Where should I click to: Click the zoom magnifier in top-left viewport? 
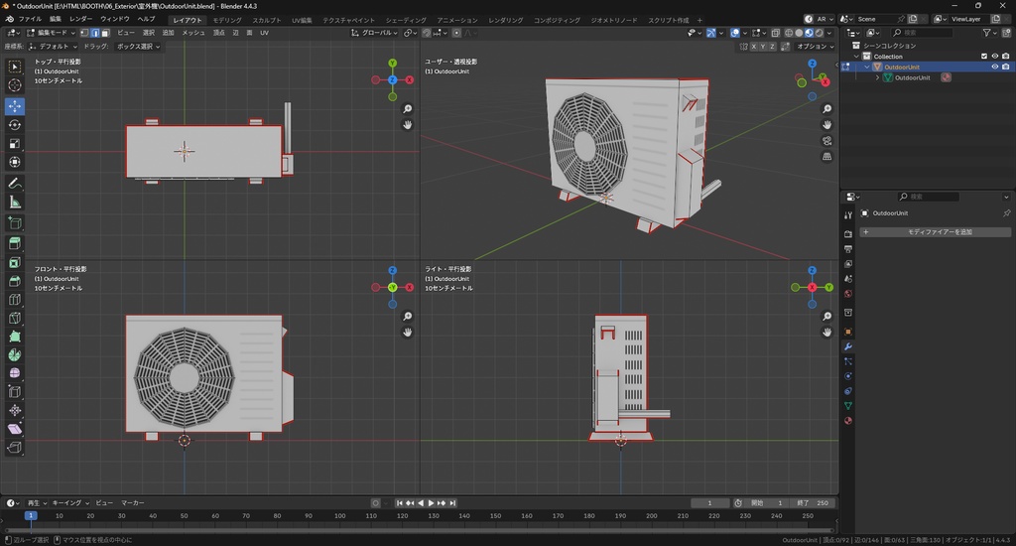pyautogui.click(x=408, y=109)
